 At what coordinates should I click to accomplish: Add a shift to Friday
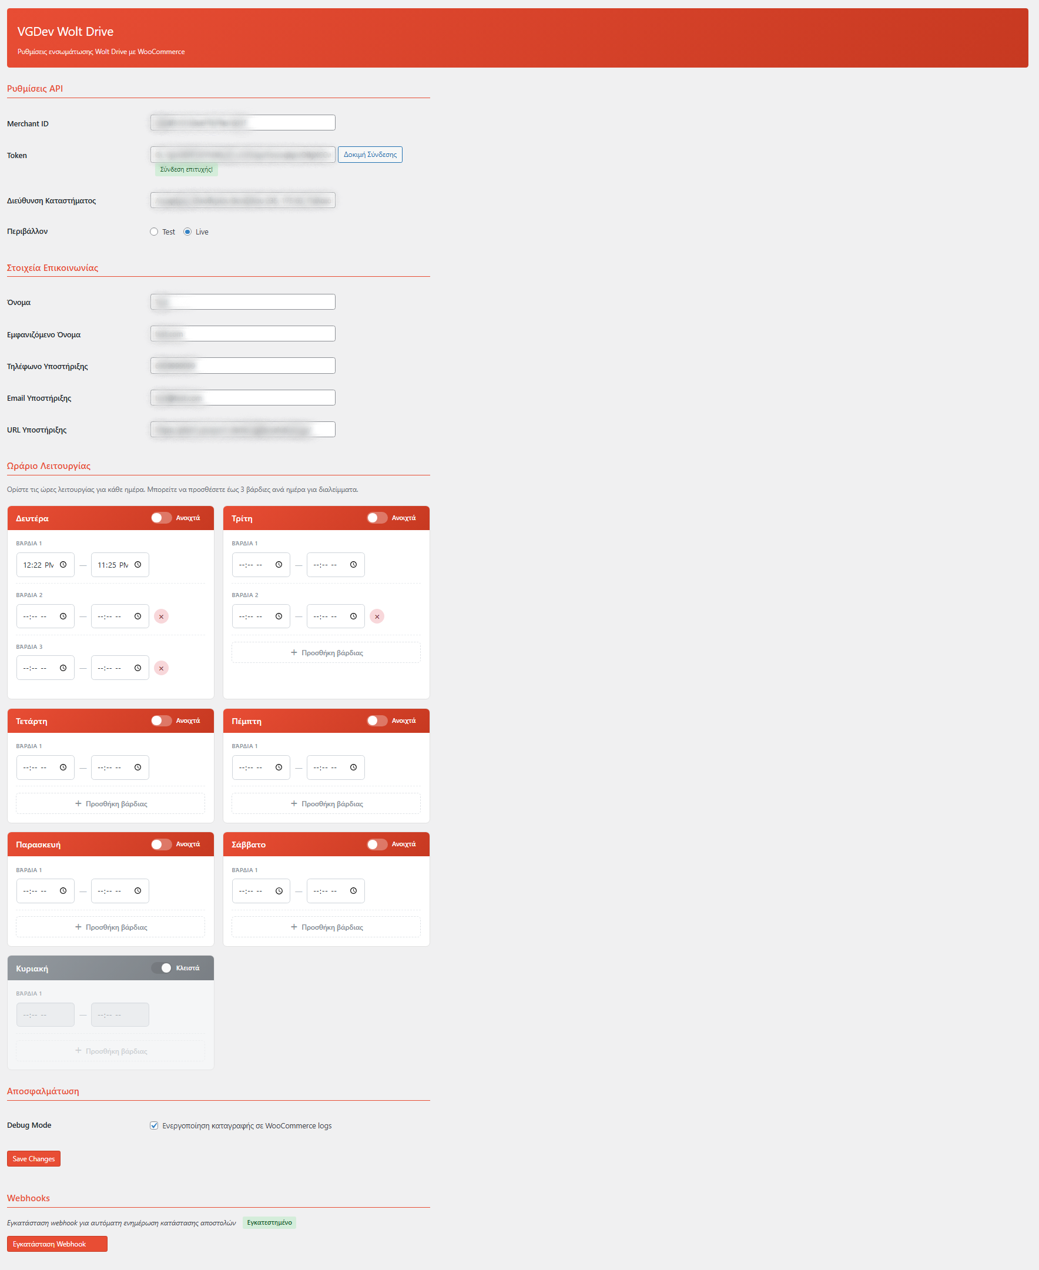[110, 926]
